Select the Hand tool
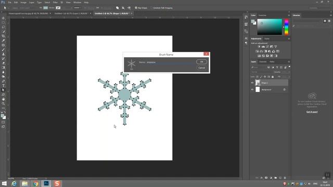 point(3,99)
